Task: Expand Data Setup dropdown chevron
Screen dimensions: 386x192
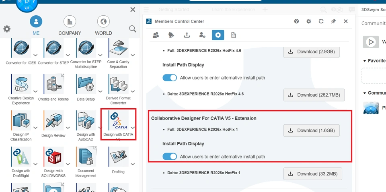Action: coord(100,91)
